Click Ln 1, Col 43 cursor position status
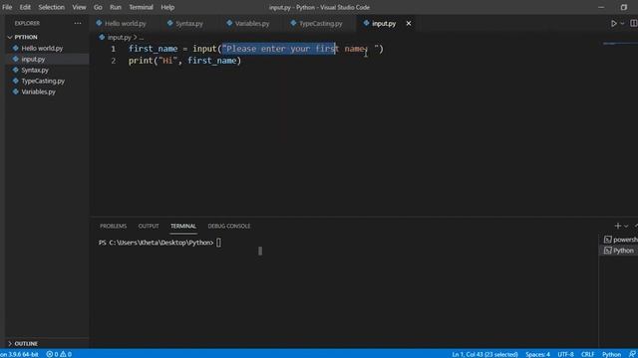This screenshot has width=638, height=358. pos(484,354)
